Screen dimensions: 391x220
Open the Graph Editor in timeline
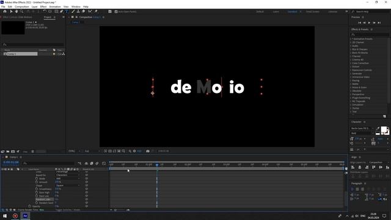coord(104,163)
